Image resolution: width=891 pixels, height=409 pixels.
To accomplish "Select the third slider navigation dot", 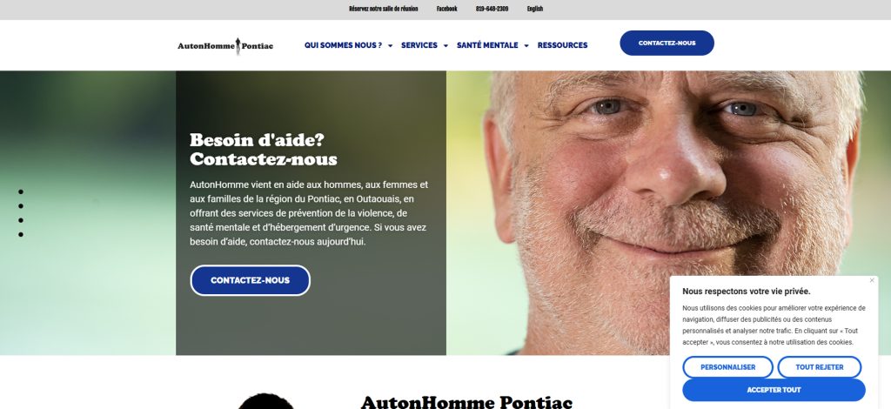I will point(21,220).
